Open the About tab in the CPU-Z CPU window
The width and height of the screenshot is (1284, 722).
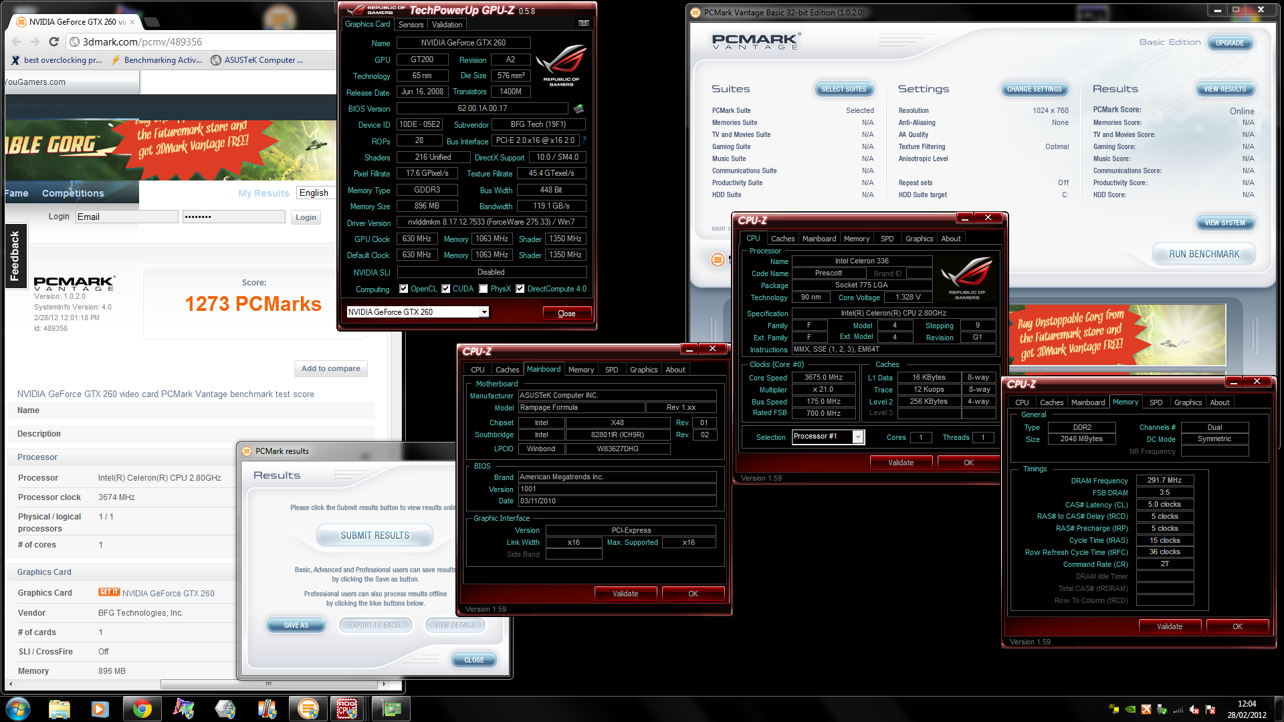coord(950,239)
